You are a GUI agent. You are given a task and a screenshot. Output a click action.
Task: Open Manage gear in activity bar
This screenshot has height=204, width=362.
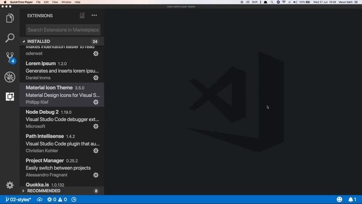(10, 185)
